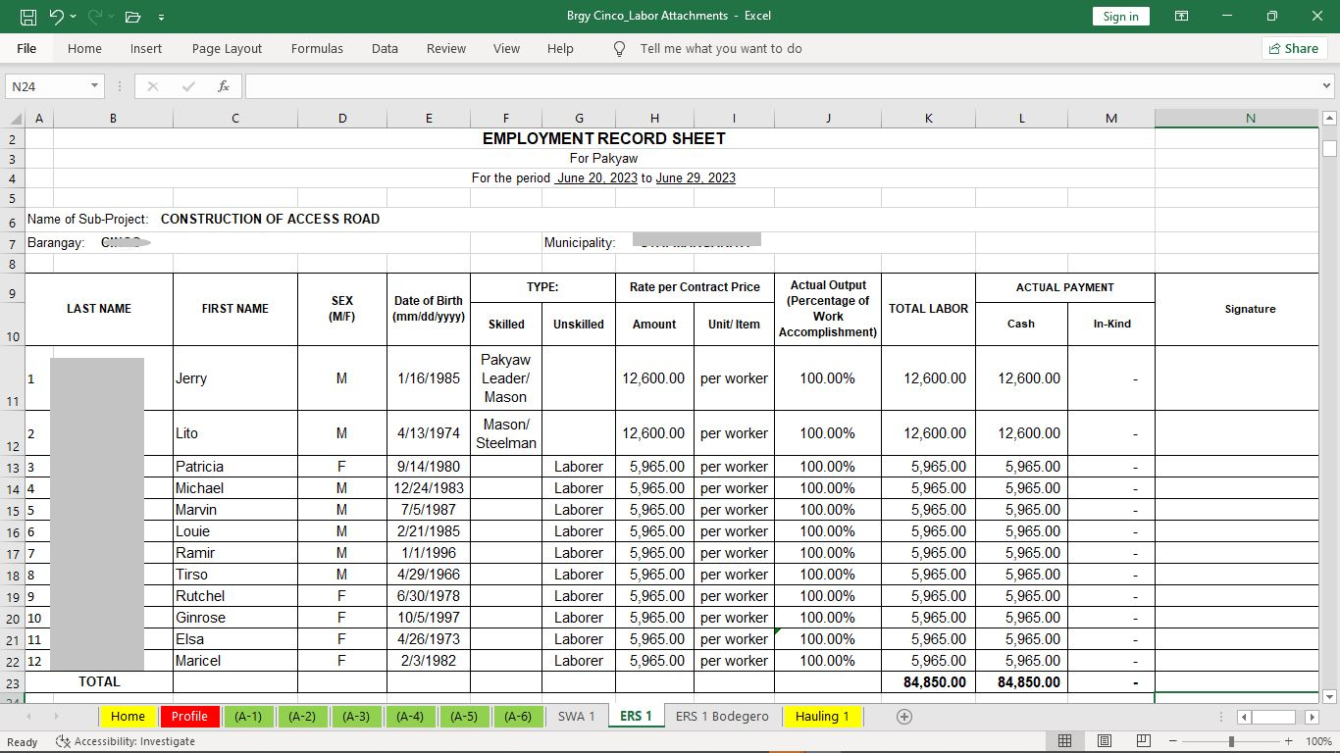Click the Share button

(x=1293, y=48)
